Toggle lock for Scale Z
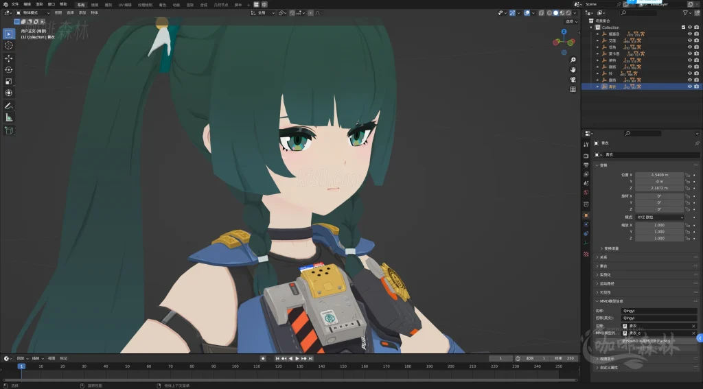This screenshot has width=703, height=389. coord(687,239)
